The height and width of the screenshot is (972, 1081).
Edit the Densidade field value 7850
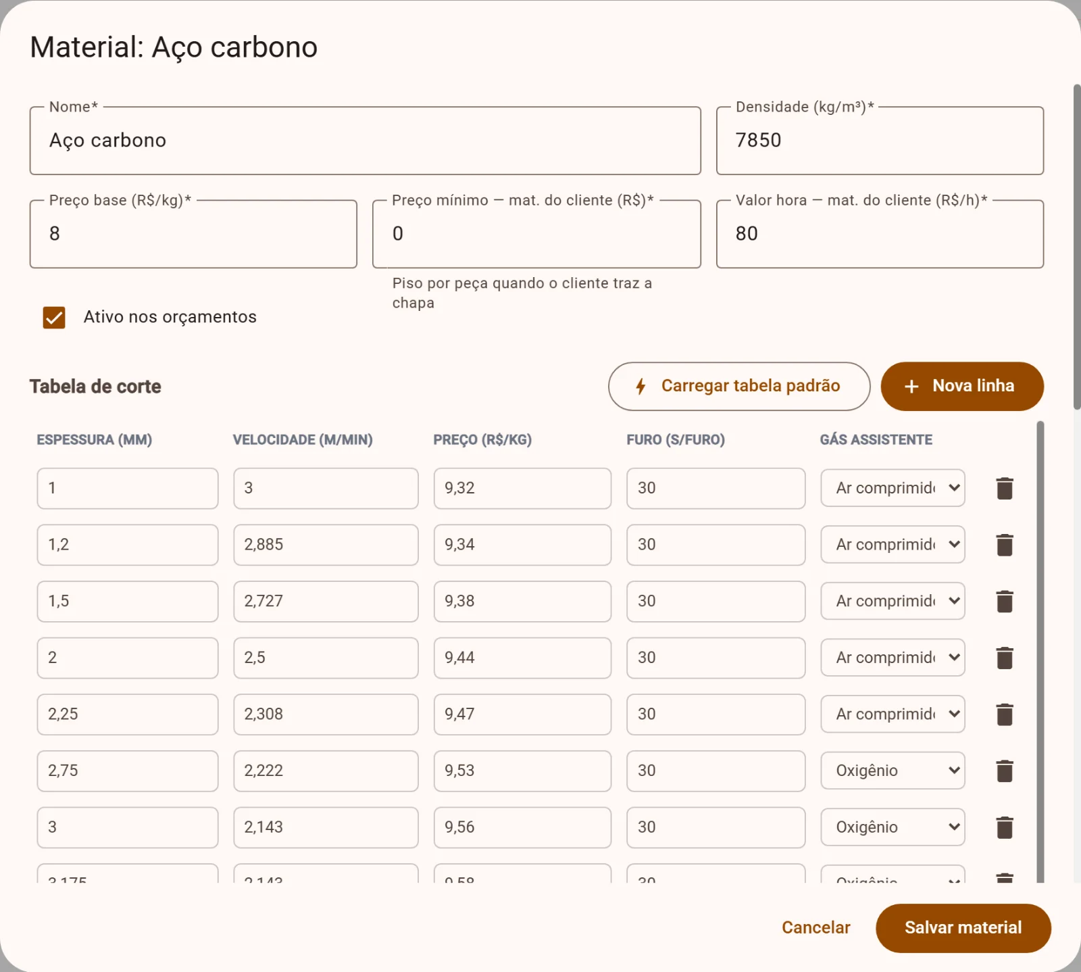(x=880, y=141)
